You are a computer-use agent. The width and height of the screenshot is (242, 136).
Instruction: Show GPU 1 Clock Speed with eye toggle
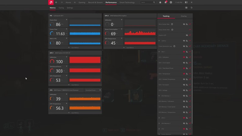point(184,63)
